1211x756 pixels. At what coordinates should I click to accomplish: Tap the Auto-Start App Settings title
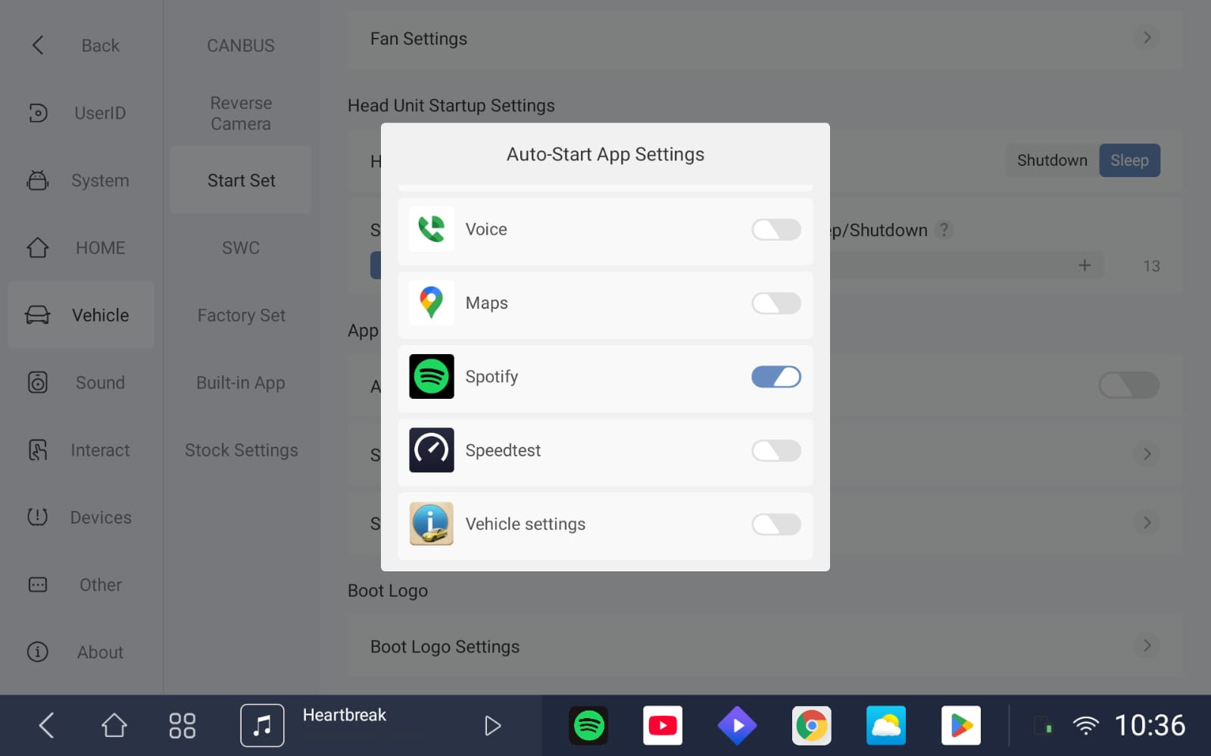[x=605, y=154]
